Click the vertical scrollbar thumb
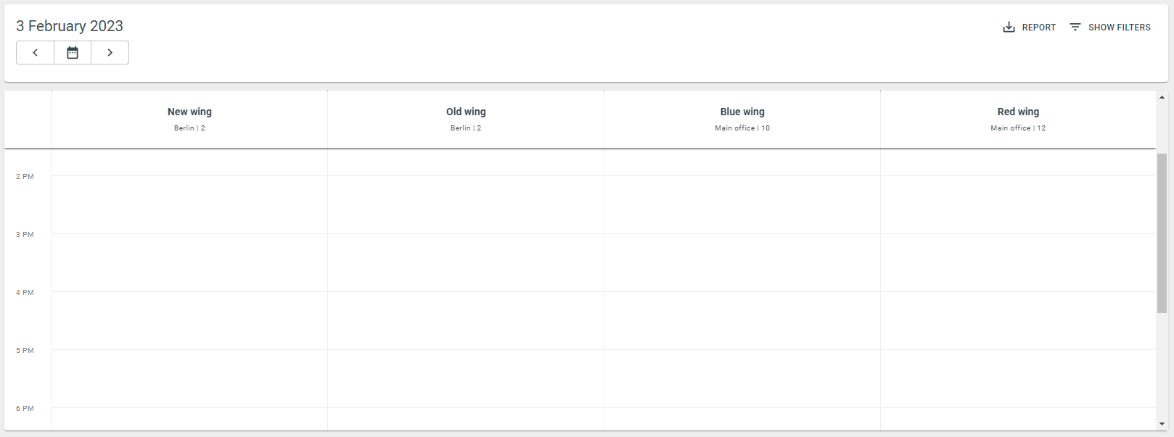Image resolution: width=1174 pixels, height=437 pixels. coord(1162,232)
